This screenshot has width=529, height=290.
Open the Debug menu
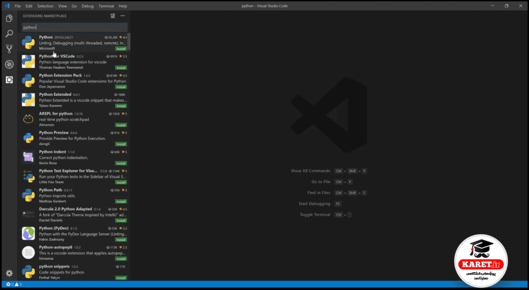88,6
